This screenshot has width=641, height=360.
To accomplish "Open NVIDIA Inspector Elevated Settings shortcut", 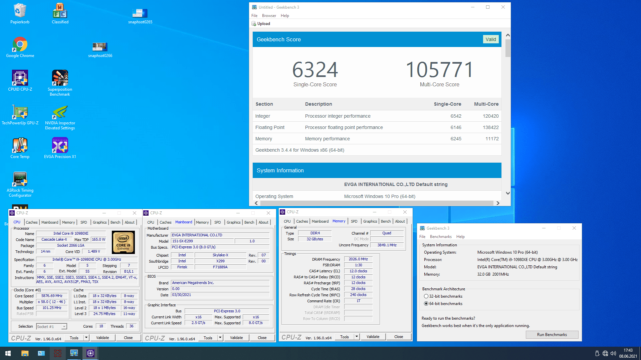I will click(x=60, y=117).
